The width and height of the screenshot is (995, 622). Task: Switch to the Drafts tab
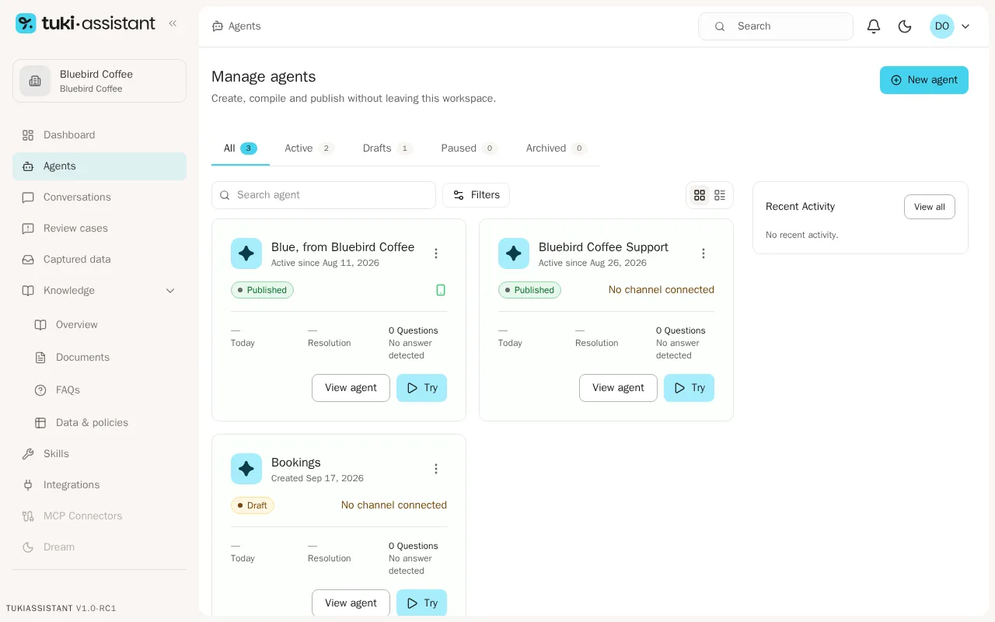point(387,149)
